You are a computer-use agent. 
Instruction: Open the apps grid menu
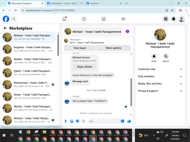pyautogui.click(x=166, y=19)
